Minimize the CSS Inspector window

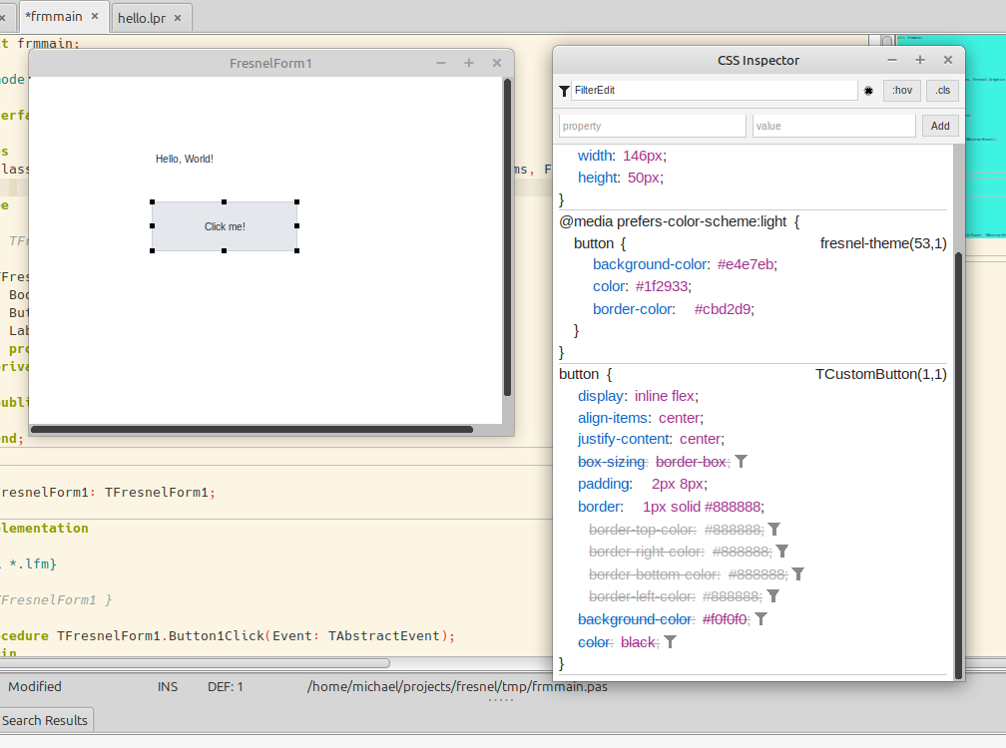pos(892,60)
